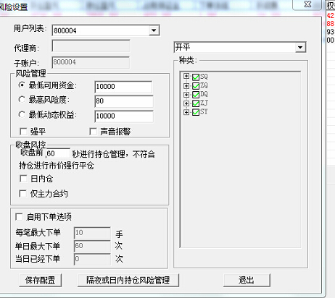Select the DQ tree item label
335x298 pixels.
coord(204,94)
